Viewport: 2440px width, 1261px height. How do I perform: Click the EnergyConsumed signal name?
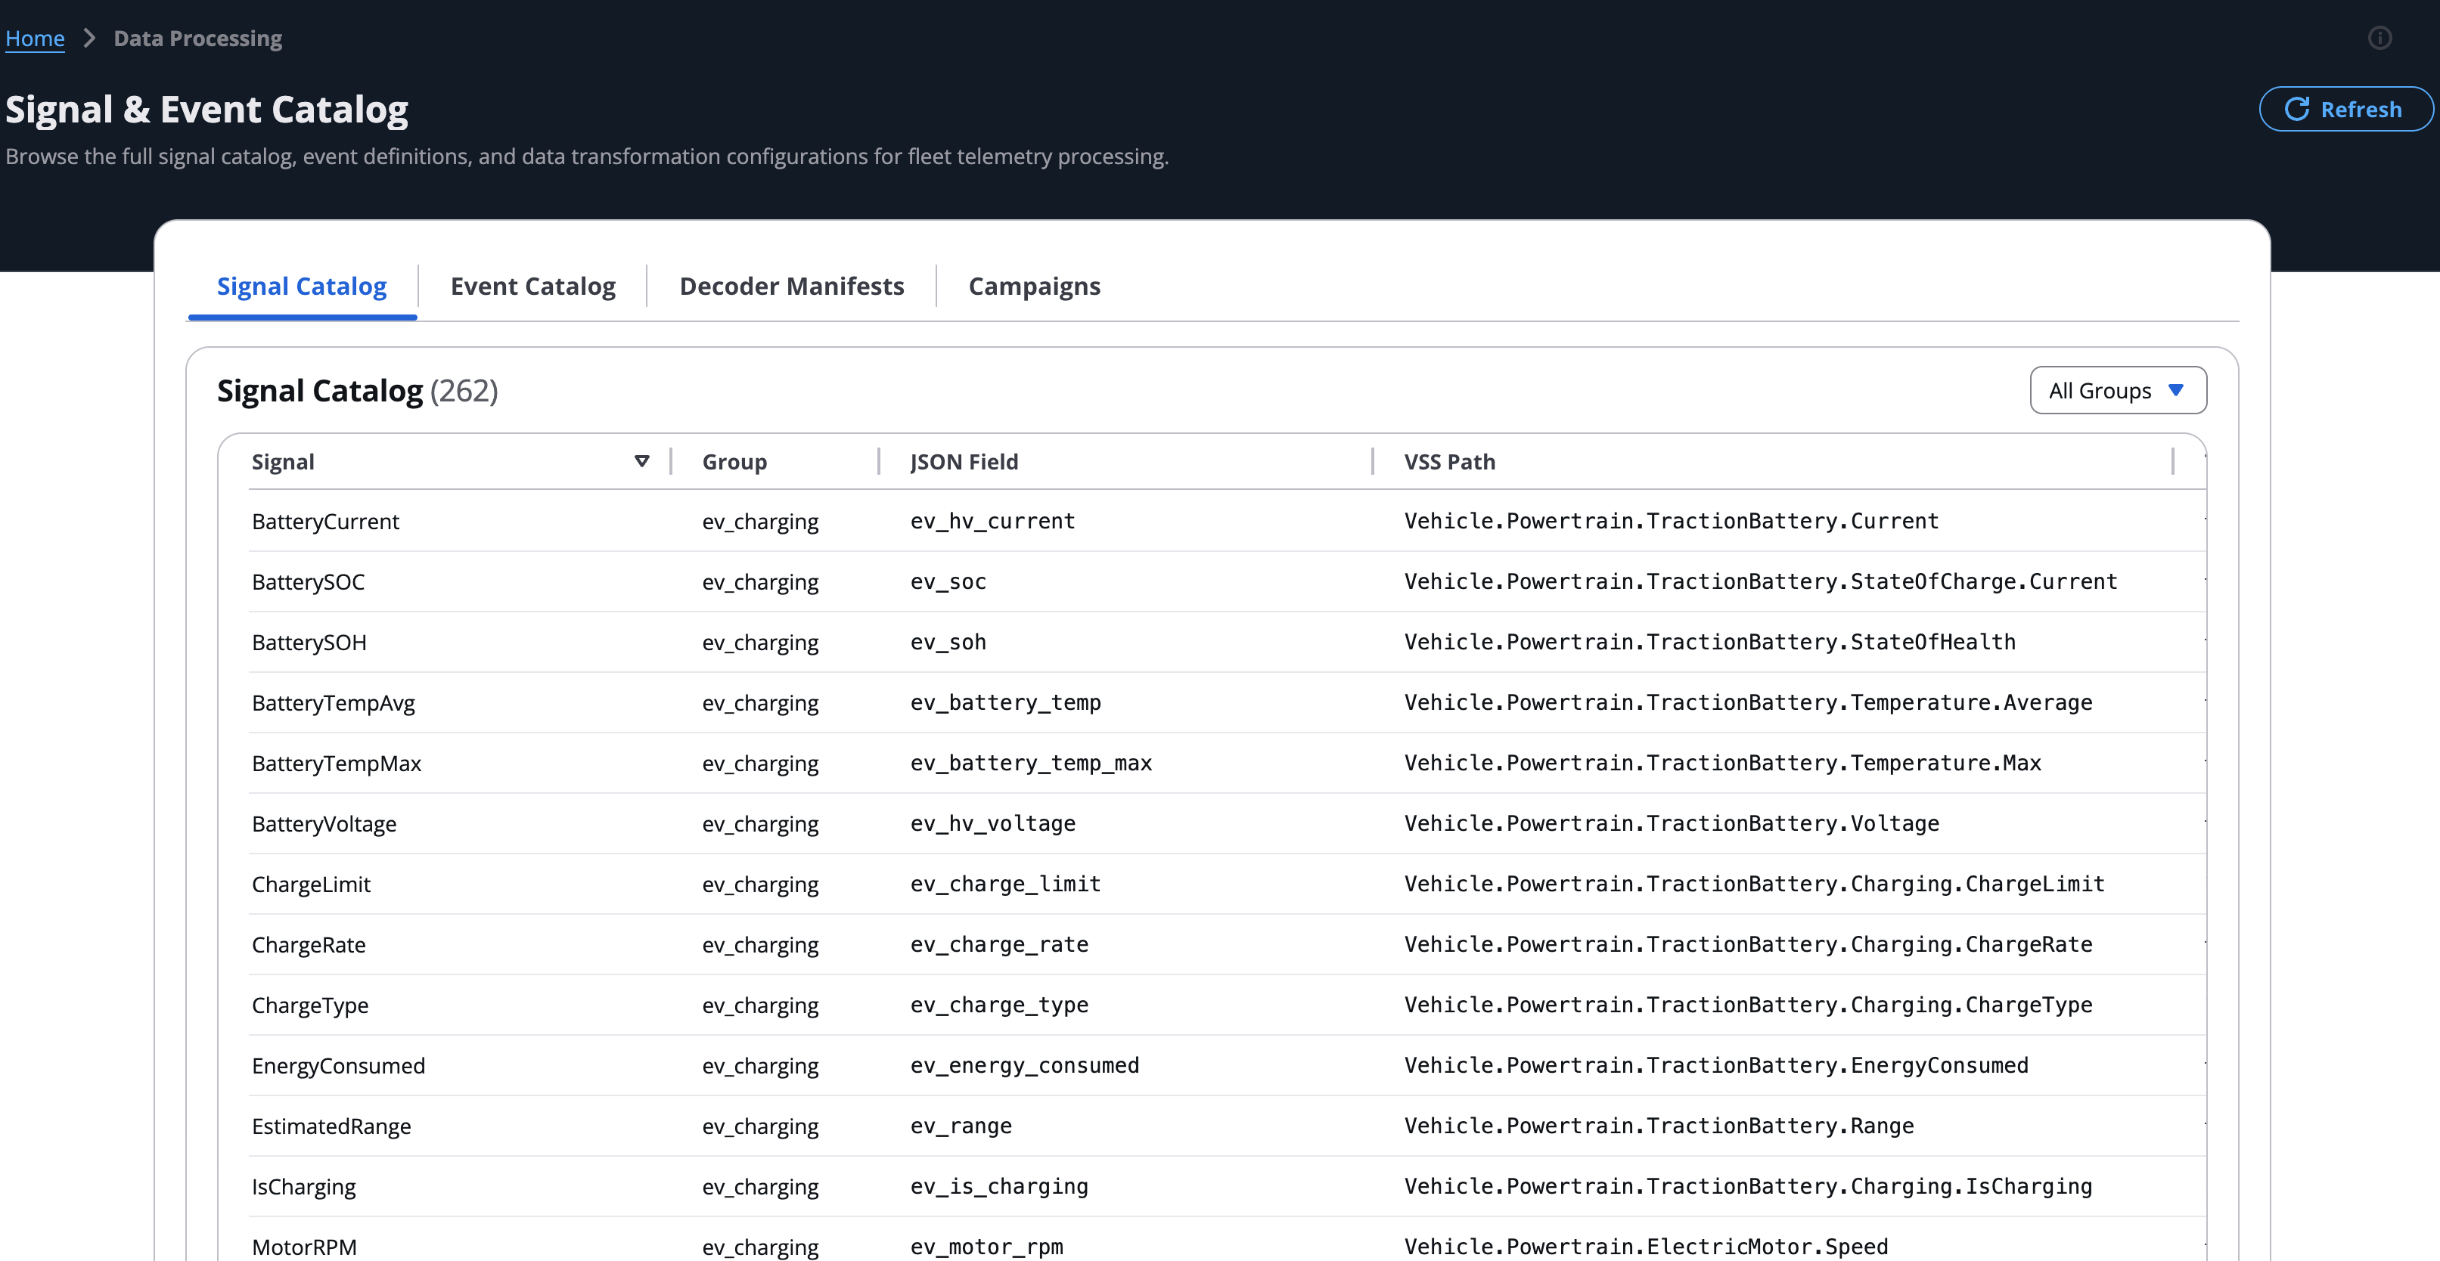coord(338,1066)
